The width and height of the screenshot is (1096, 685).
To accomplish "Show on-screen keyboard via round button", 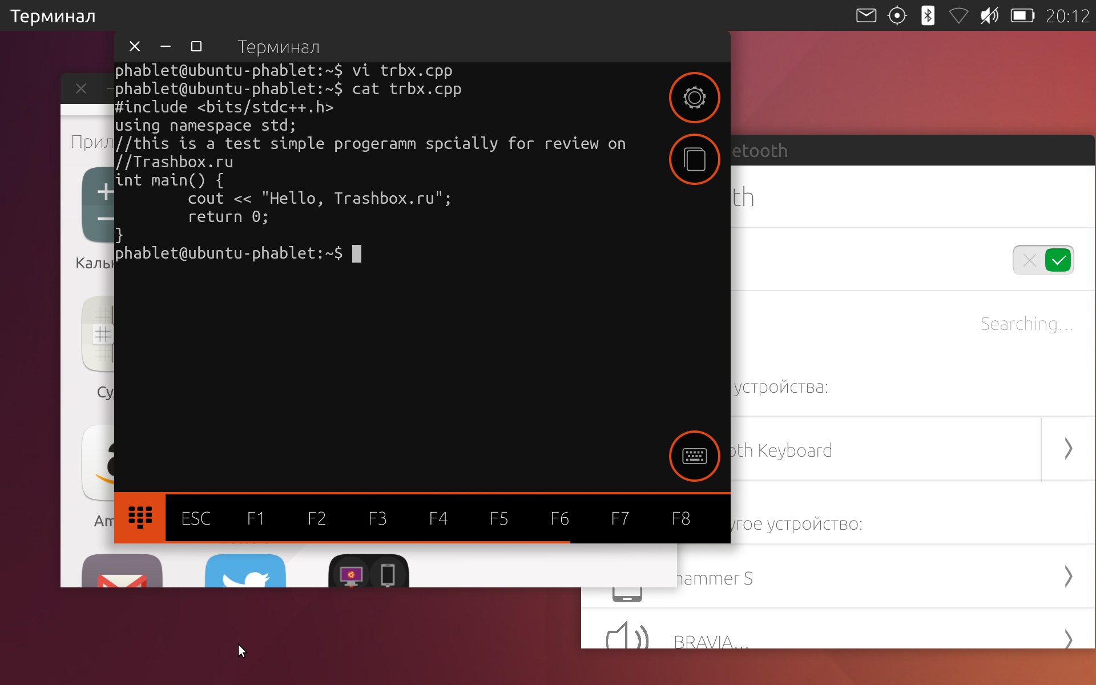I will click(694, 456).
